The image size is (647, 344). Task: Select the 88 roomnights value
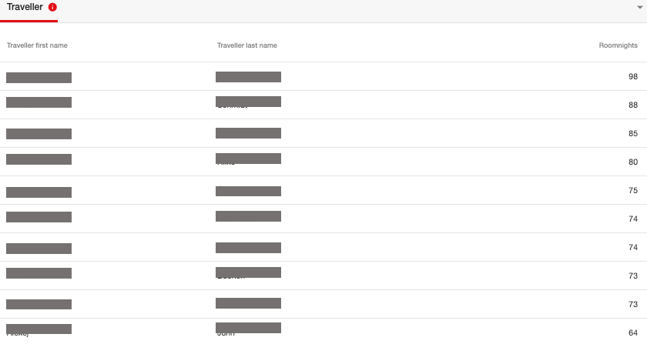coord(633,105)
